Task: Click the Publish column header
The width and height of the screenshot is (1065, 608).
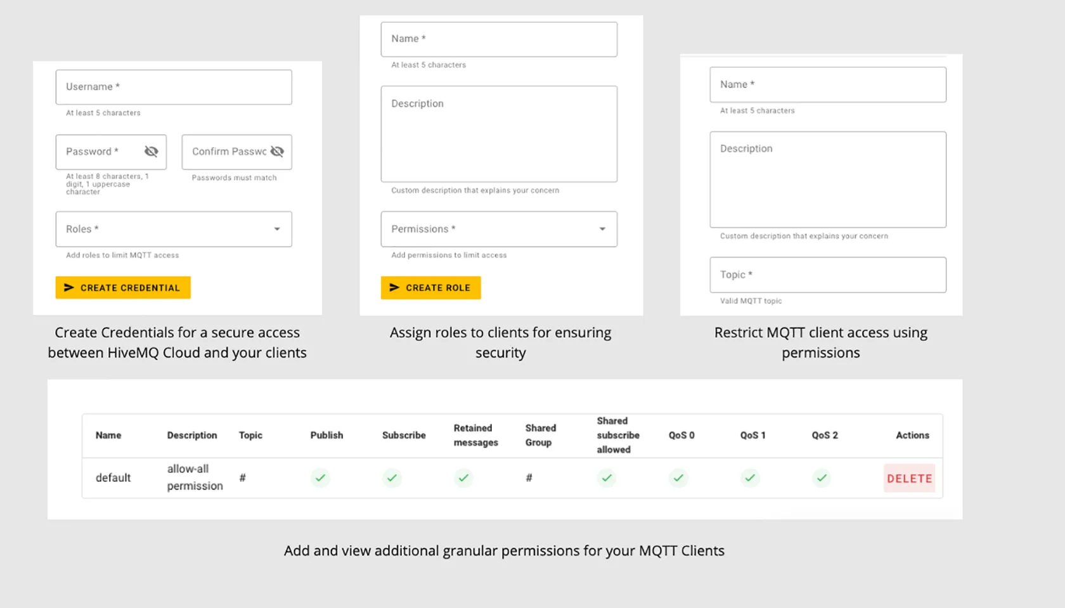Action: pyautogui.click(x=326, y=435)
